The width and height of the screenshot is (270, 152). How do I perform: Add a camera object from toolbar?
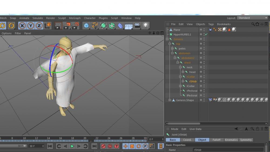pos(137,26)
